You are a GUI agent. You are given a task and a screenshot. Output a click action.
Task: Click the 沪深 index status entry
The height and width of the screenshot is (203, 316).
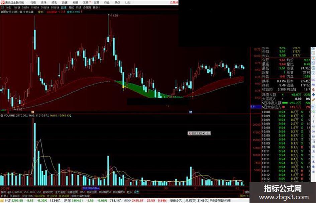point(93,201)
